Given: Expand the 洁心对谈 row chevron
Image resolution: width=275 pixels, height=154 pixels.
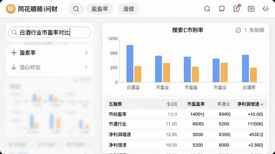Looking at the screenshot, I should [86, 67].
